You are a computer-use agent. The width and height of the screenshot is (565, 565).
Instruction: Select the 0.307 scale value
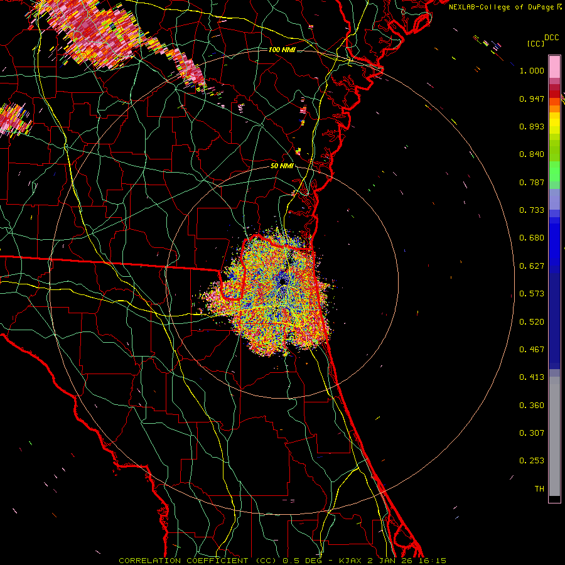point(532,433)
